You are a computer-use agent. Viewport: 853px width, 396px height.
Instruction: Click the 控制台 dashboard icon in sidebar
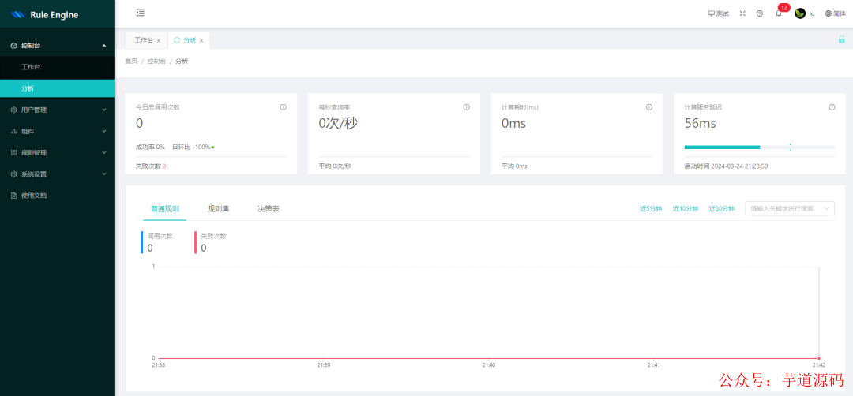point(14,46)
